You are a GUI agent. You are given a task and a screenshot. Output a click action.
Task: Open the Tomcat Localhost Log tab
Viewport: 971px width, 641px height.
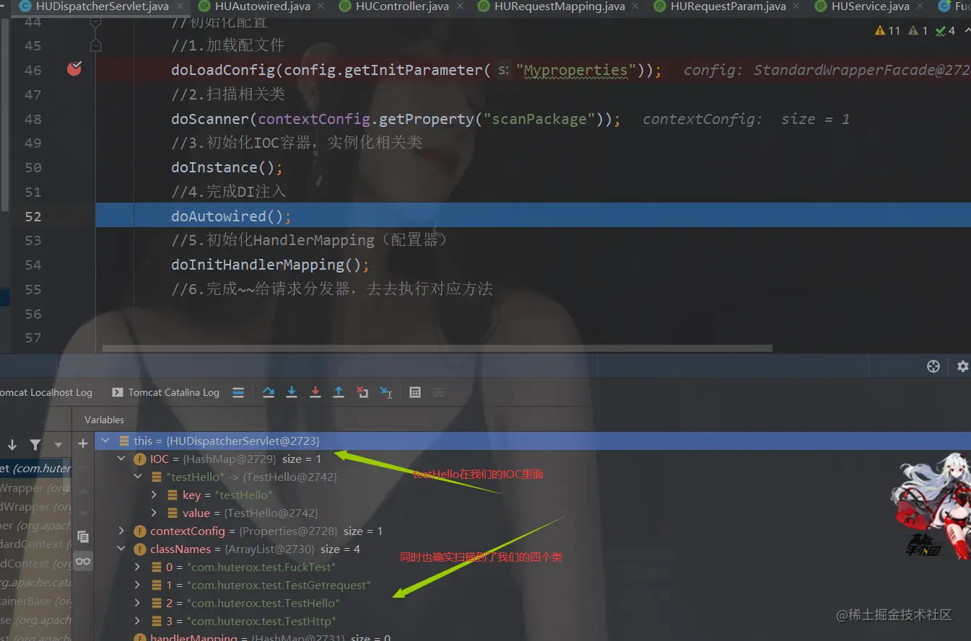click(45, 392)
